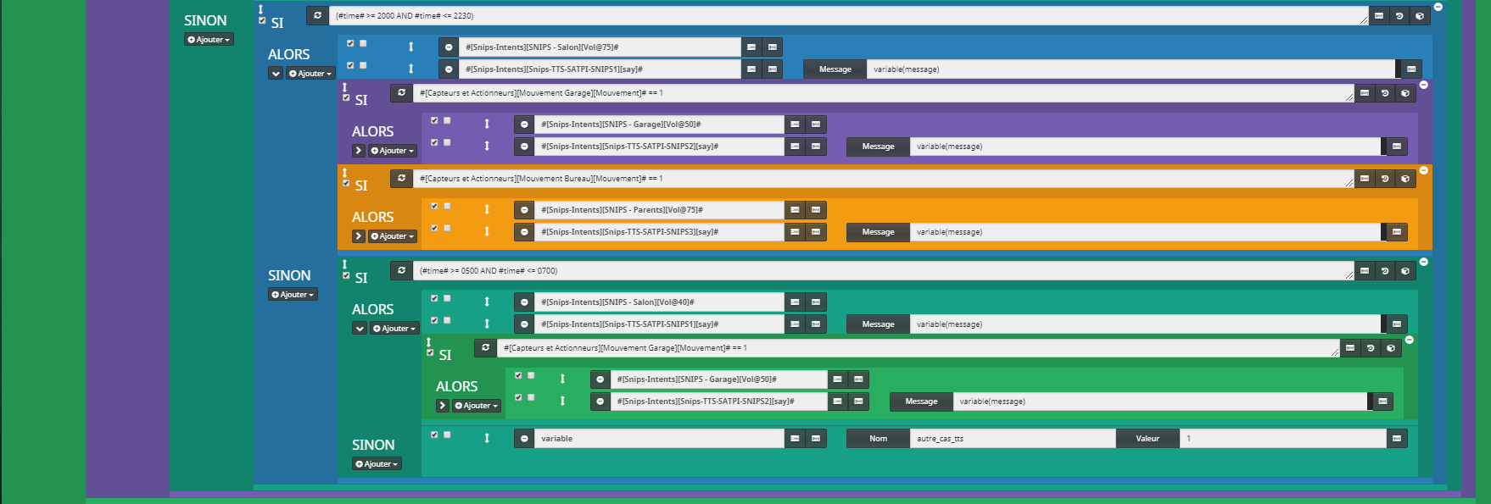Expand the ALORS section in orange block

(x=359, y=236)
